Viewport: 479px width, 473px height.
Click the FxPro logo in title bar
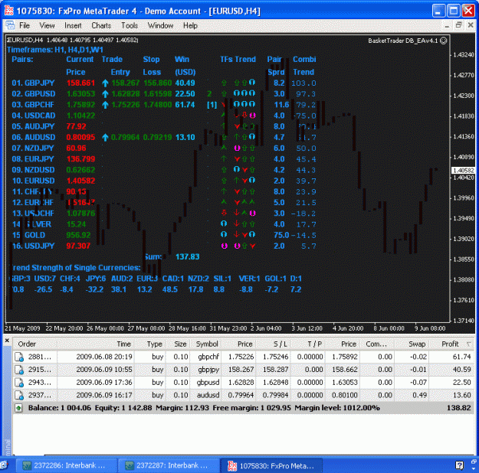click(x=9, y=11)
